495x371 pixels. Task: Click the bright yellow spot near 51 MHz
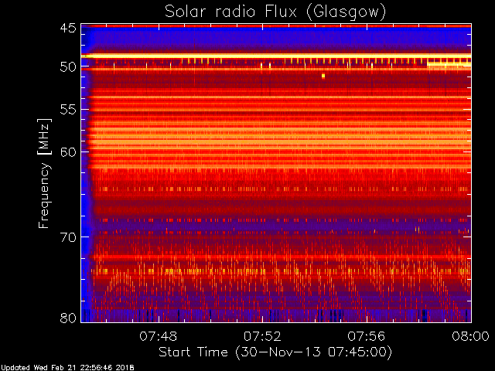pyautogui.click(x=323, y=76)
